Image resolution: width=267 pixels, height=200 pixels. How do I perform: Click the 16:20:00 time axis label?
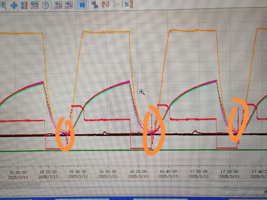pos(138,172)
